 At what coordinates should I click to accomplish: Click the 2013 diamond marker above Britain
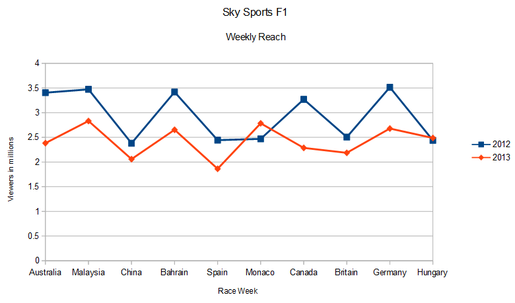[347, 153]
